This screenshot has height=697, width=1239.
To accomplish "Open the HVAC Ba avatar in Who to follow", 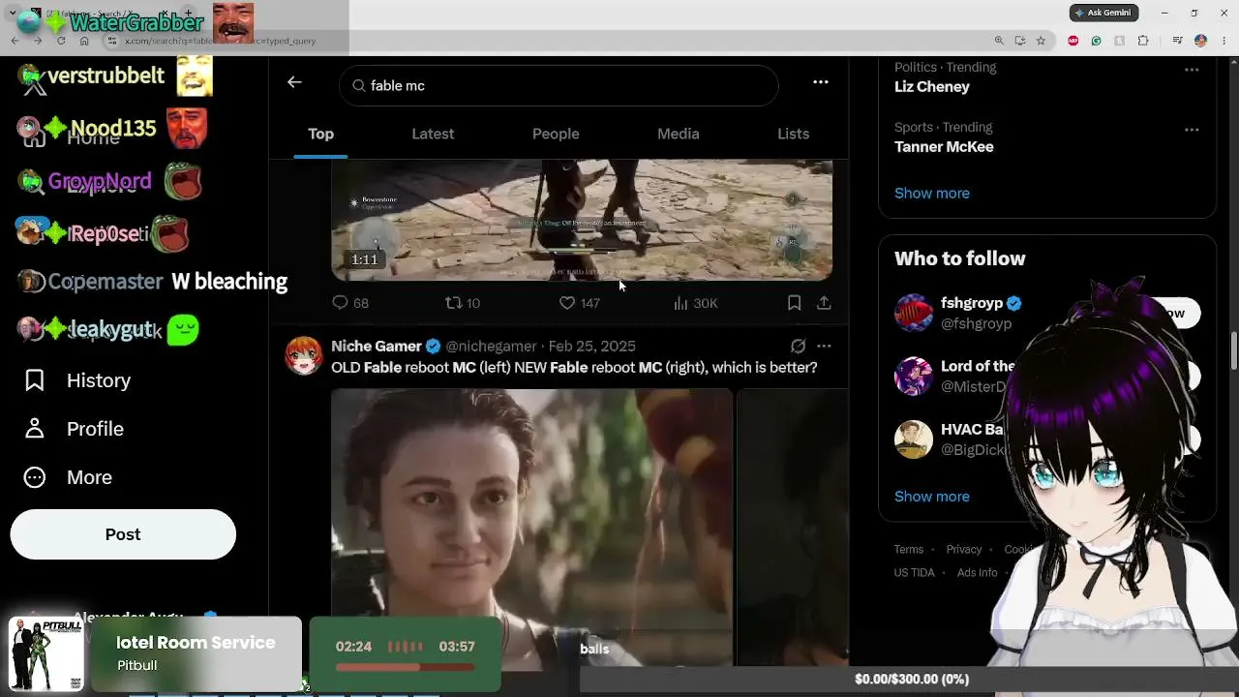I will point(914,439).
